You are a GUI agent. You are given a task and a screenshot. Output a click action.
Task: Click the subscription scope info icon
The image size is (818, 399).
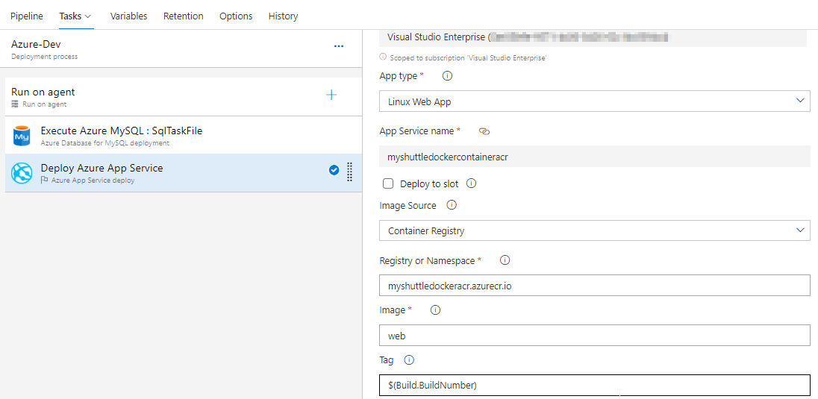383,57
